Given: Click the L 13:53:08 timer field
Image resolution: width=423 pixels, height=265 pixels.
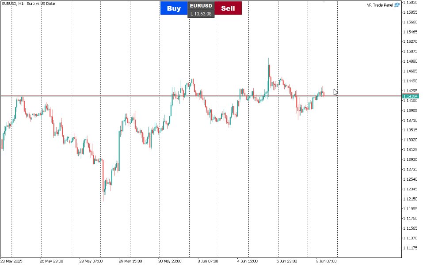Looking at the screenshot, I should tap(201, 14).
